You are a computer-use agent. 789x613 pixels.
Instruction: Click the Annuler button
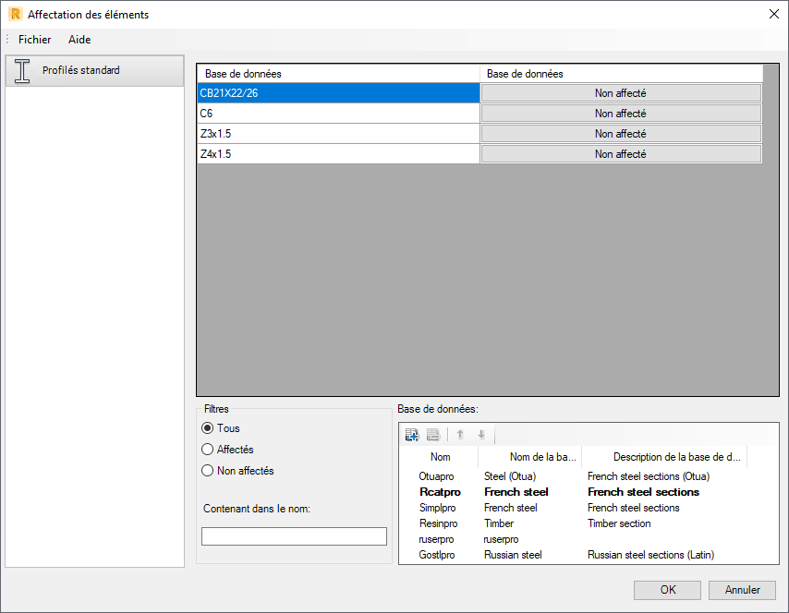[742, 590]
